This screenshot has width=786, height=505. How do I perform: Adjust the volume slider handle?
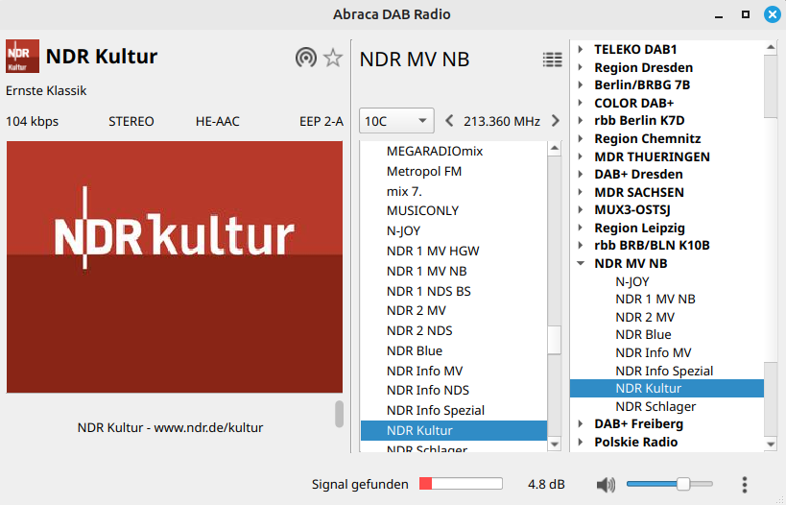click(x=682, y=485)
